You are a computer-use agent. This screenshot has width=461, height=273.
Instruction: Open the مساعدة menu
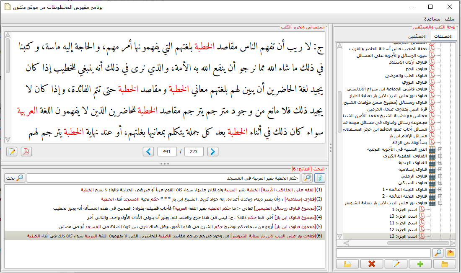pyautogui.click(x=432, y=19)
